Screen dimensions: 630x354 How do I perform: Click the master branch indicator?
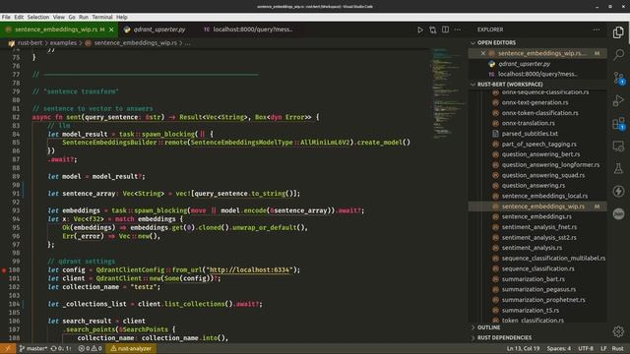tap(33, 348)
